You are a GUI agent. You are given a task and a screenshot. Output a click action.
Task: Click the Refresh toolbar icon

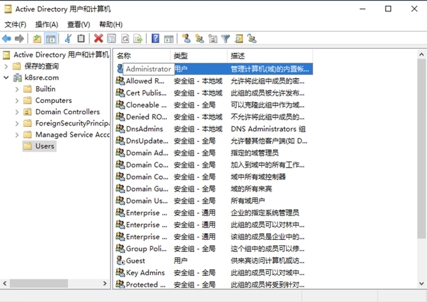pos(125,39)
